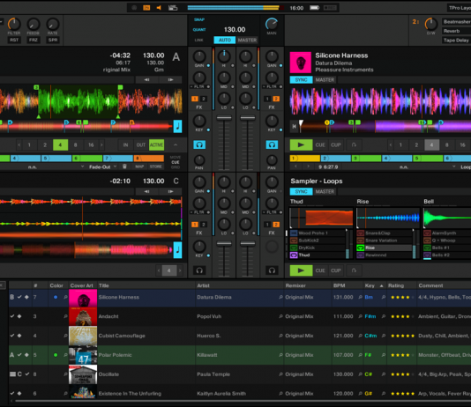471x407 pixels.
Task: Collapse Deck A advanced panel with up chevron
Action: pyautogui.click(x=176, y=144)
